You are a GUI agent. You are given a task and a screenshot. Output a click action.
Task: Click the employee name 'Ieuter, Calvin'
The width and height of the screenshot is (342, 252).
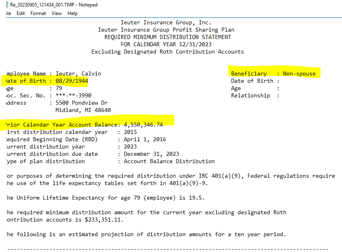[x=78, y=74]
